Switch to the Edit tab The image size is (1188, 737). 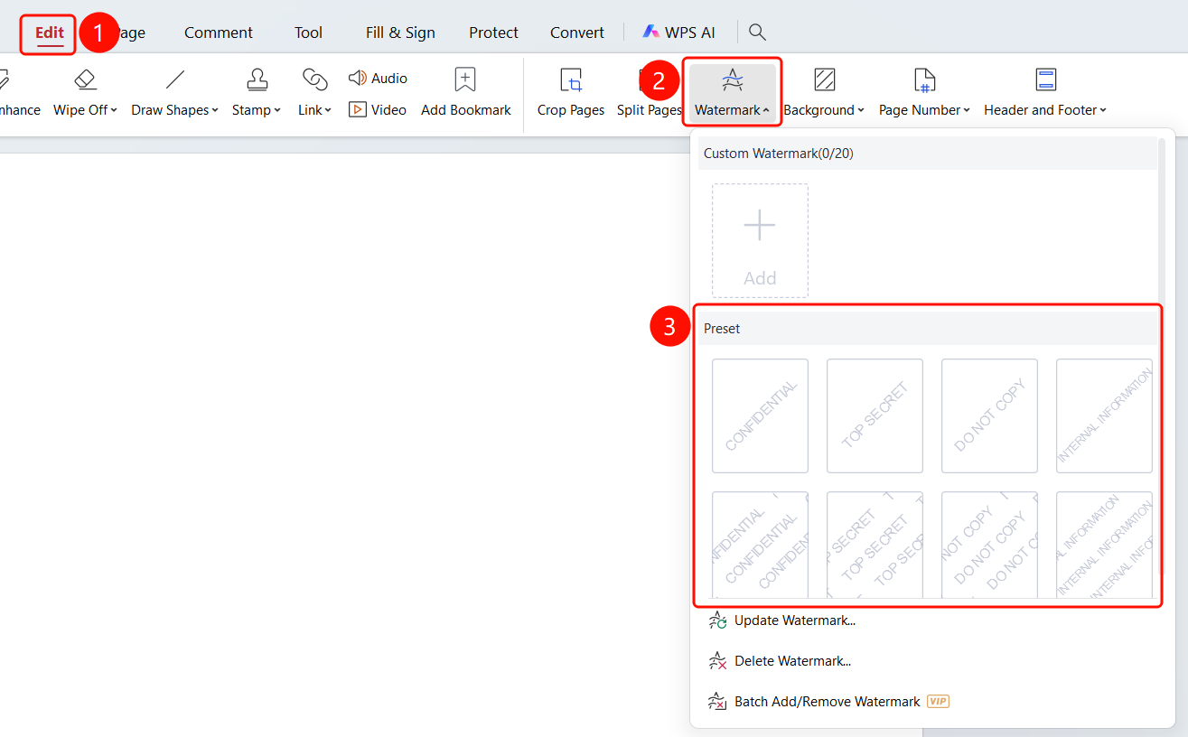point(50,33)
